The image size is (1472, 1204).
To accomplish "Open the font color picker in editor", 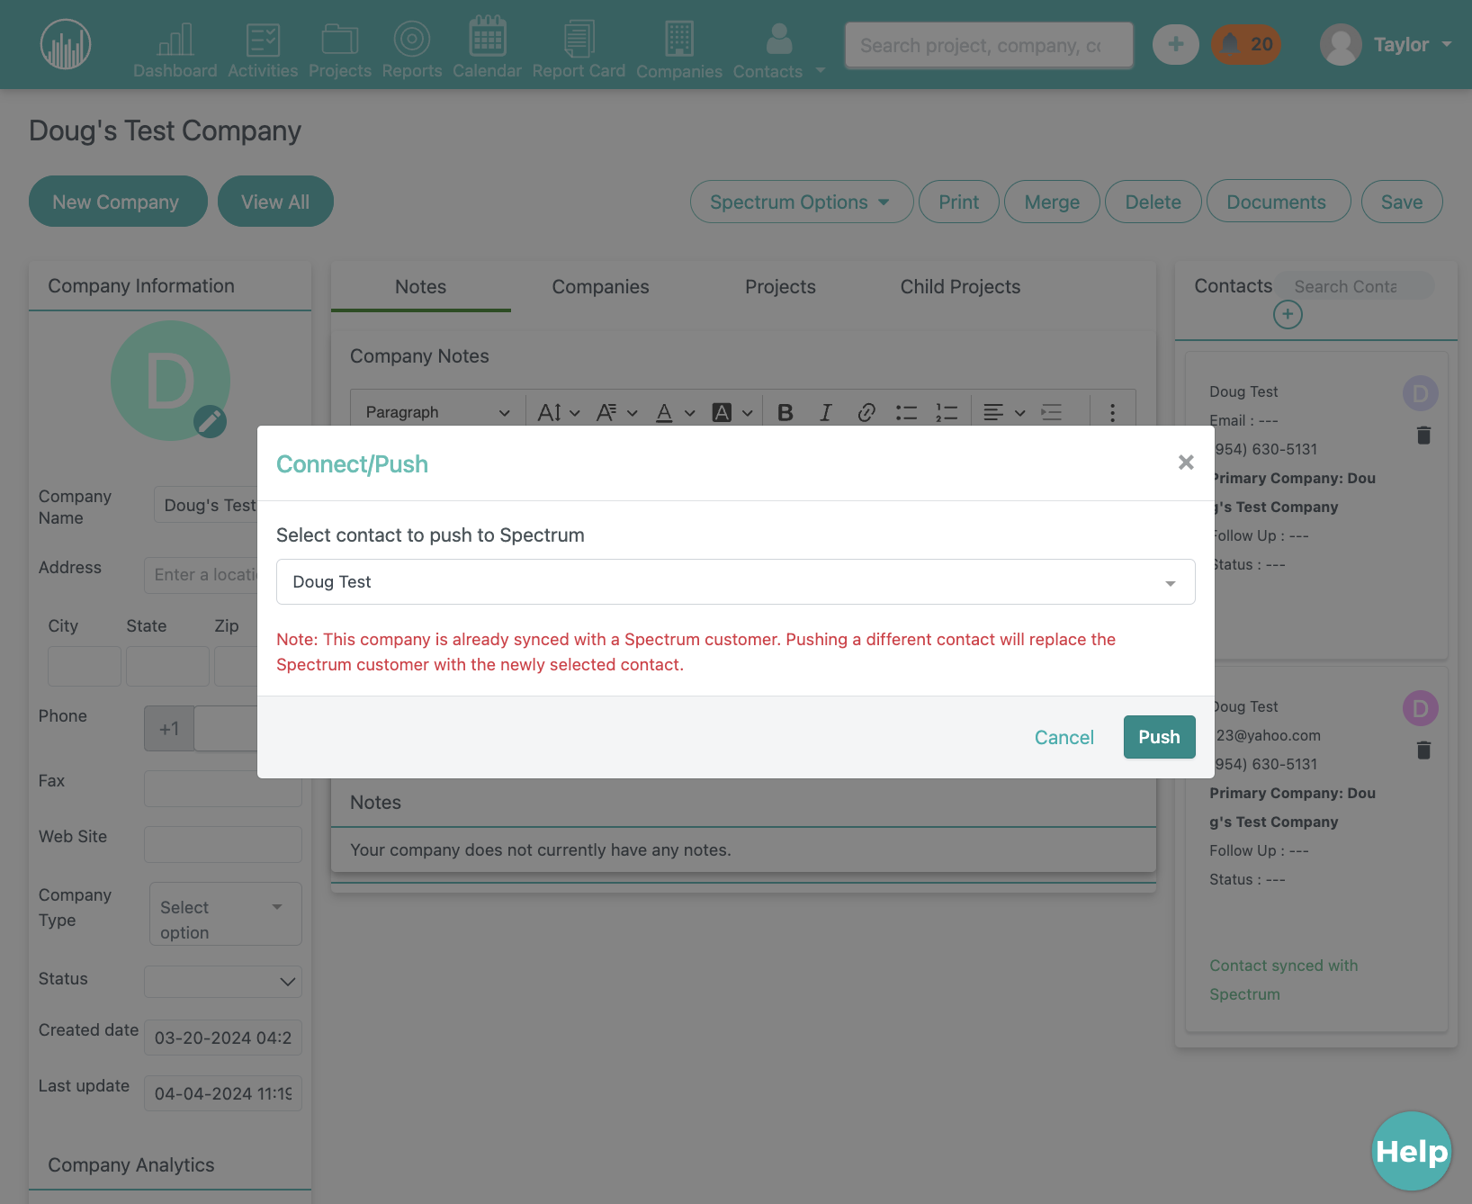I will coord(675,412).
